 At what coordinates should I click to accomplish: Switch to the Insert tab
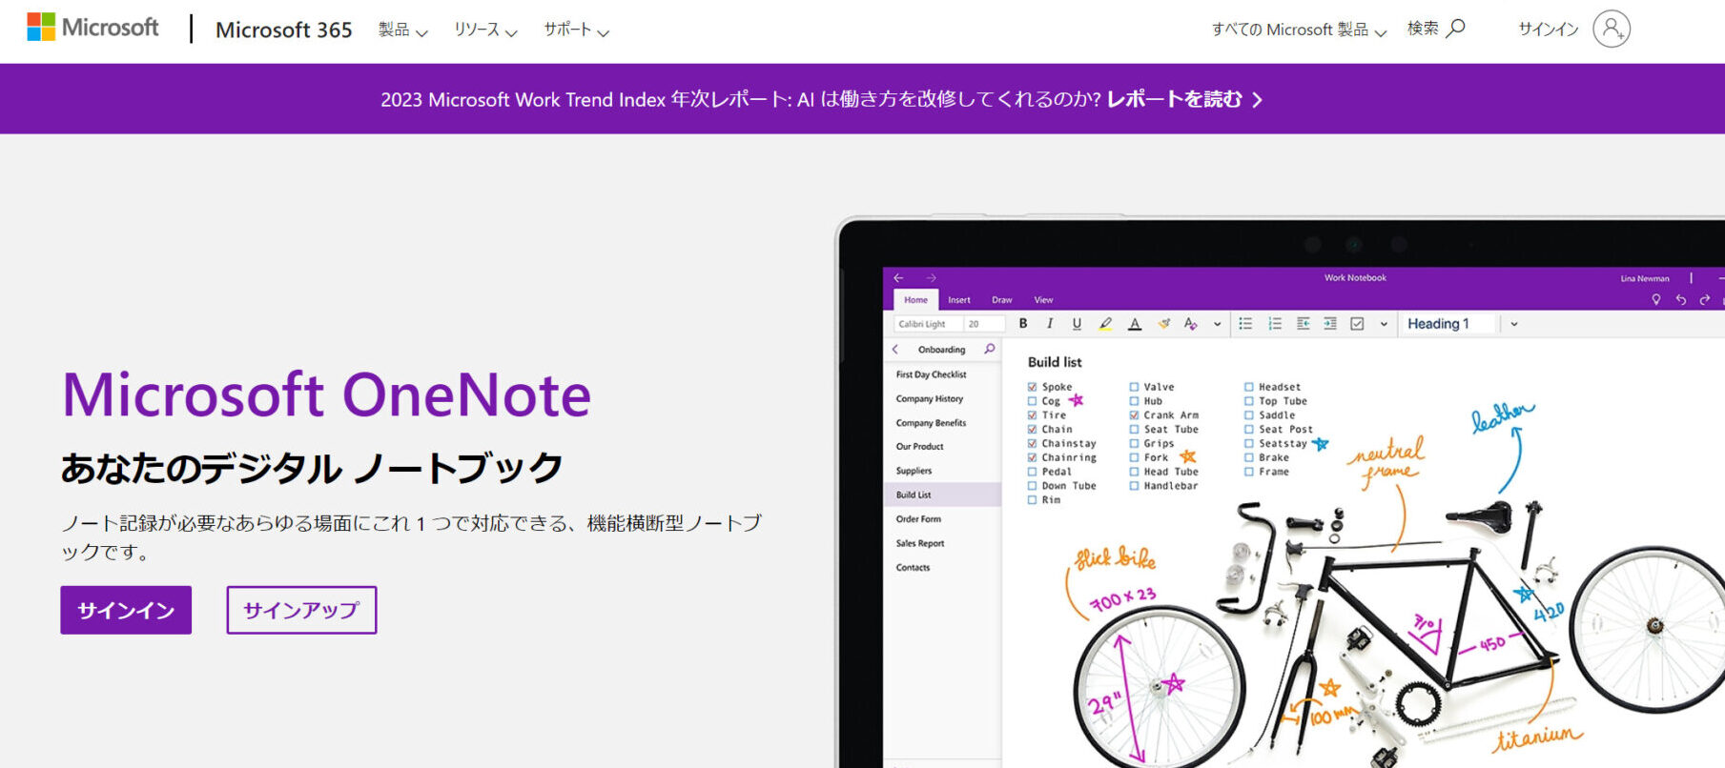coord(959,299)
